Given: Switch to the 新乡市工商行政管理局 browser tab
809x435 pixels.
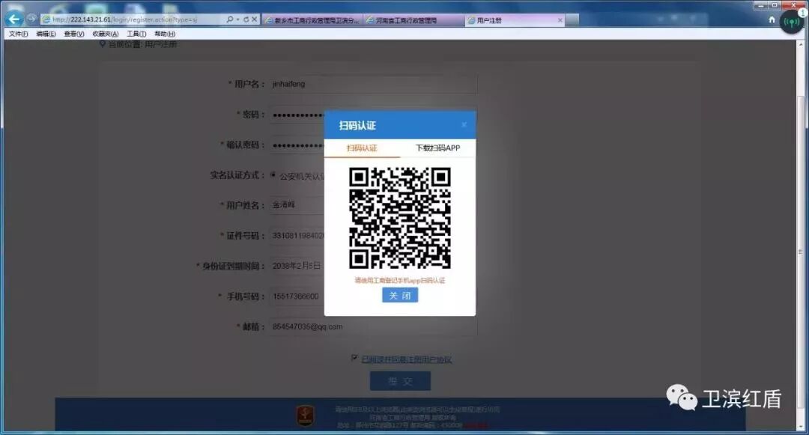Looking at the screenshot, I should tap(312, 20).
